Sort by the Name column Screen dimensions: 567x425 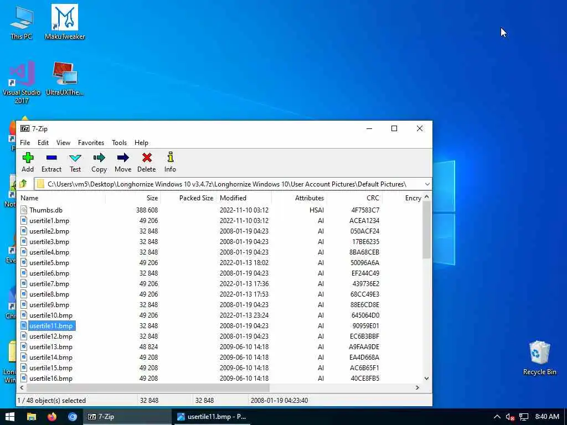(x=61, y=198)
